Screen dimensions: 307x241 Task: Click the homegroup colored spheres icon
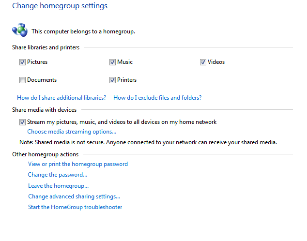(x=20, y=30)
